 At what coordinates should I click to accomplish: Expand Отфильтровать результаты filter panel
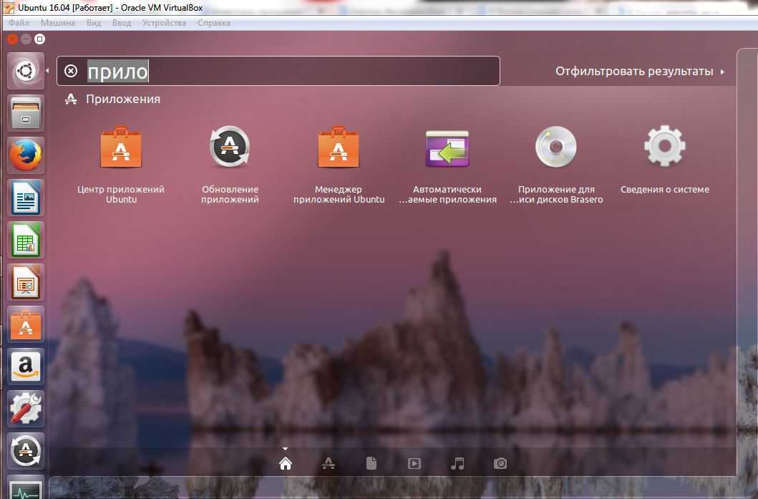pyautogui.click(x=640, y=71)
